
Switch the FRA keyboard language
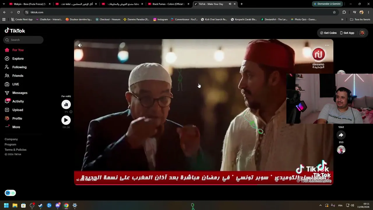tap(340, 205)
